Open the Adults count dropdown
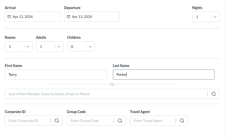The image size is (226, 139). coord(50,47)
